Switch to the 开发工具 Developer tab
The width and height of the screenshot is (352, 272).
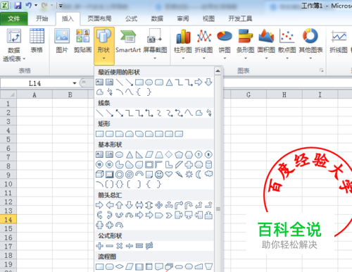coord(240,18)
